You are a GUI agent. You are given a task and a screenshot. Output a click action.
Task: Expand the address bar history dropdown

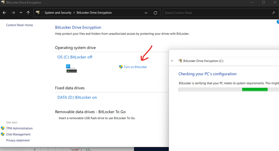pos(146,13)
